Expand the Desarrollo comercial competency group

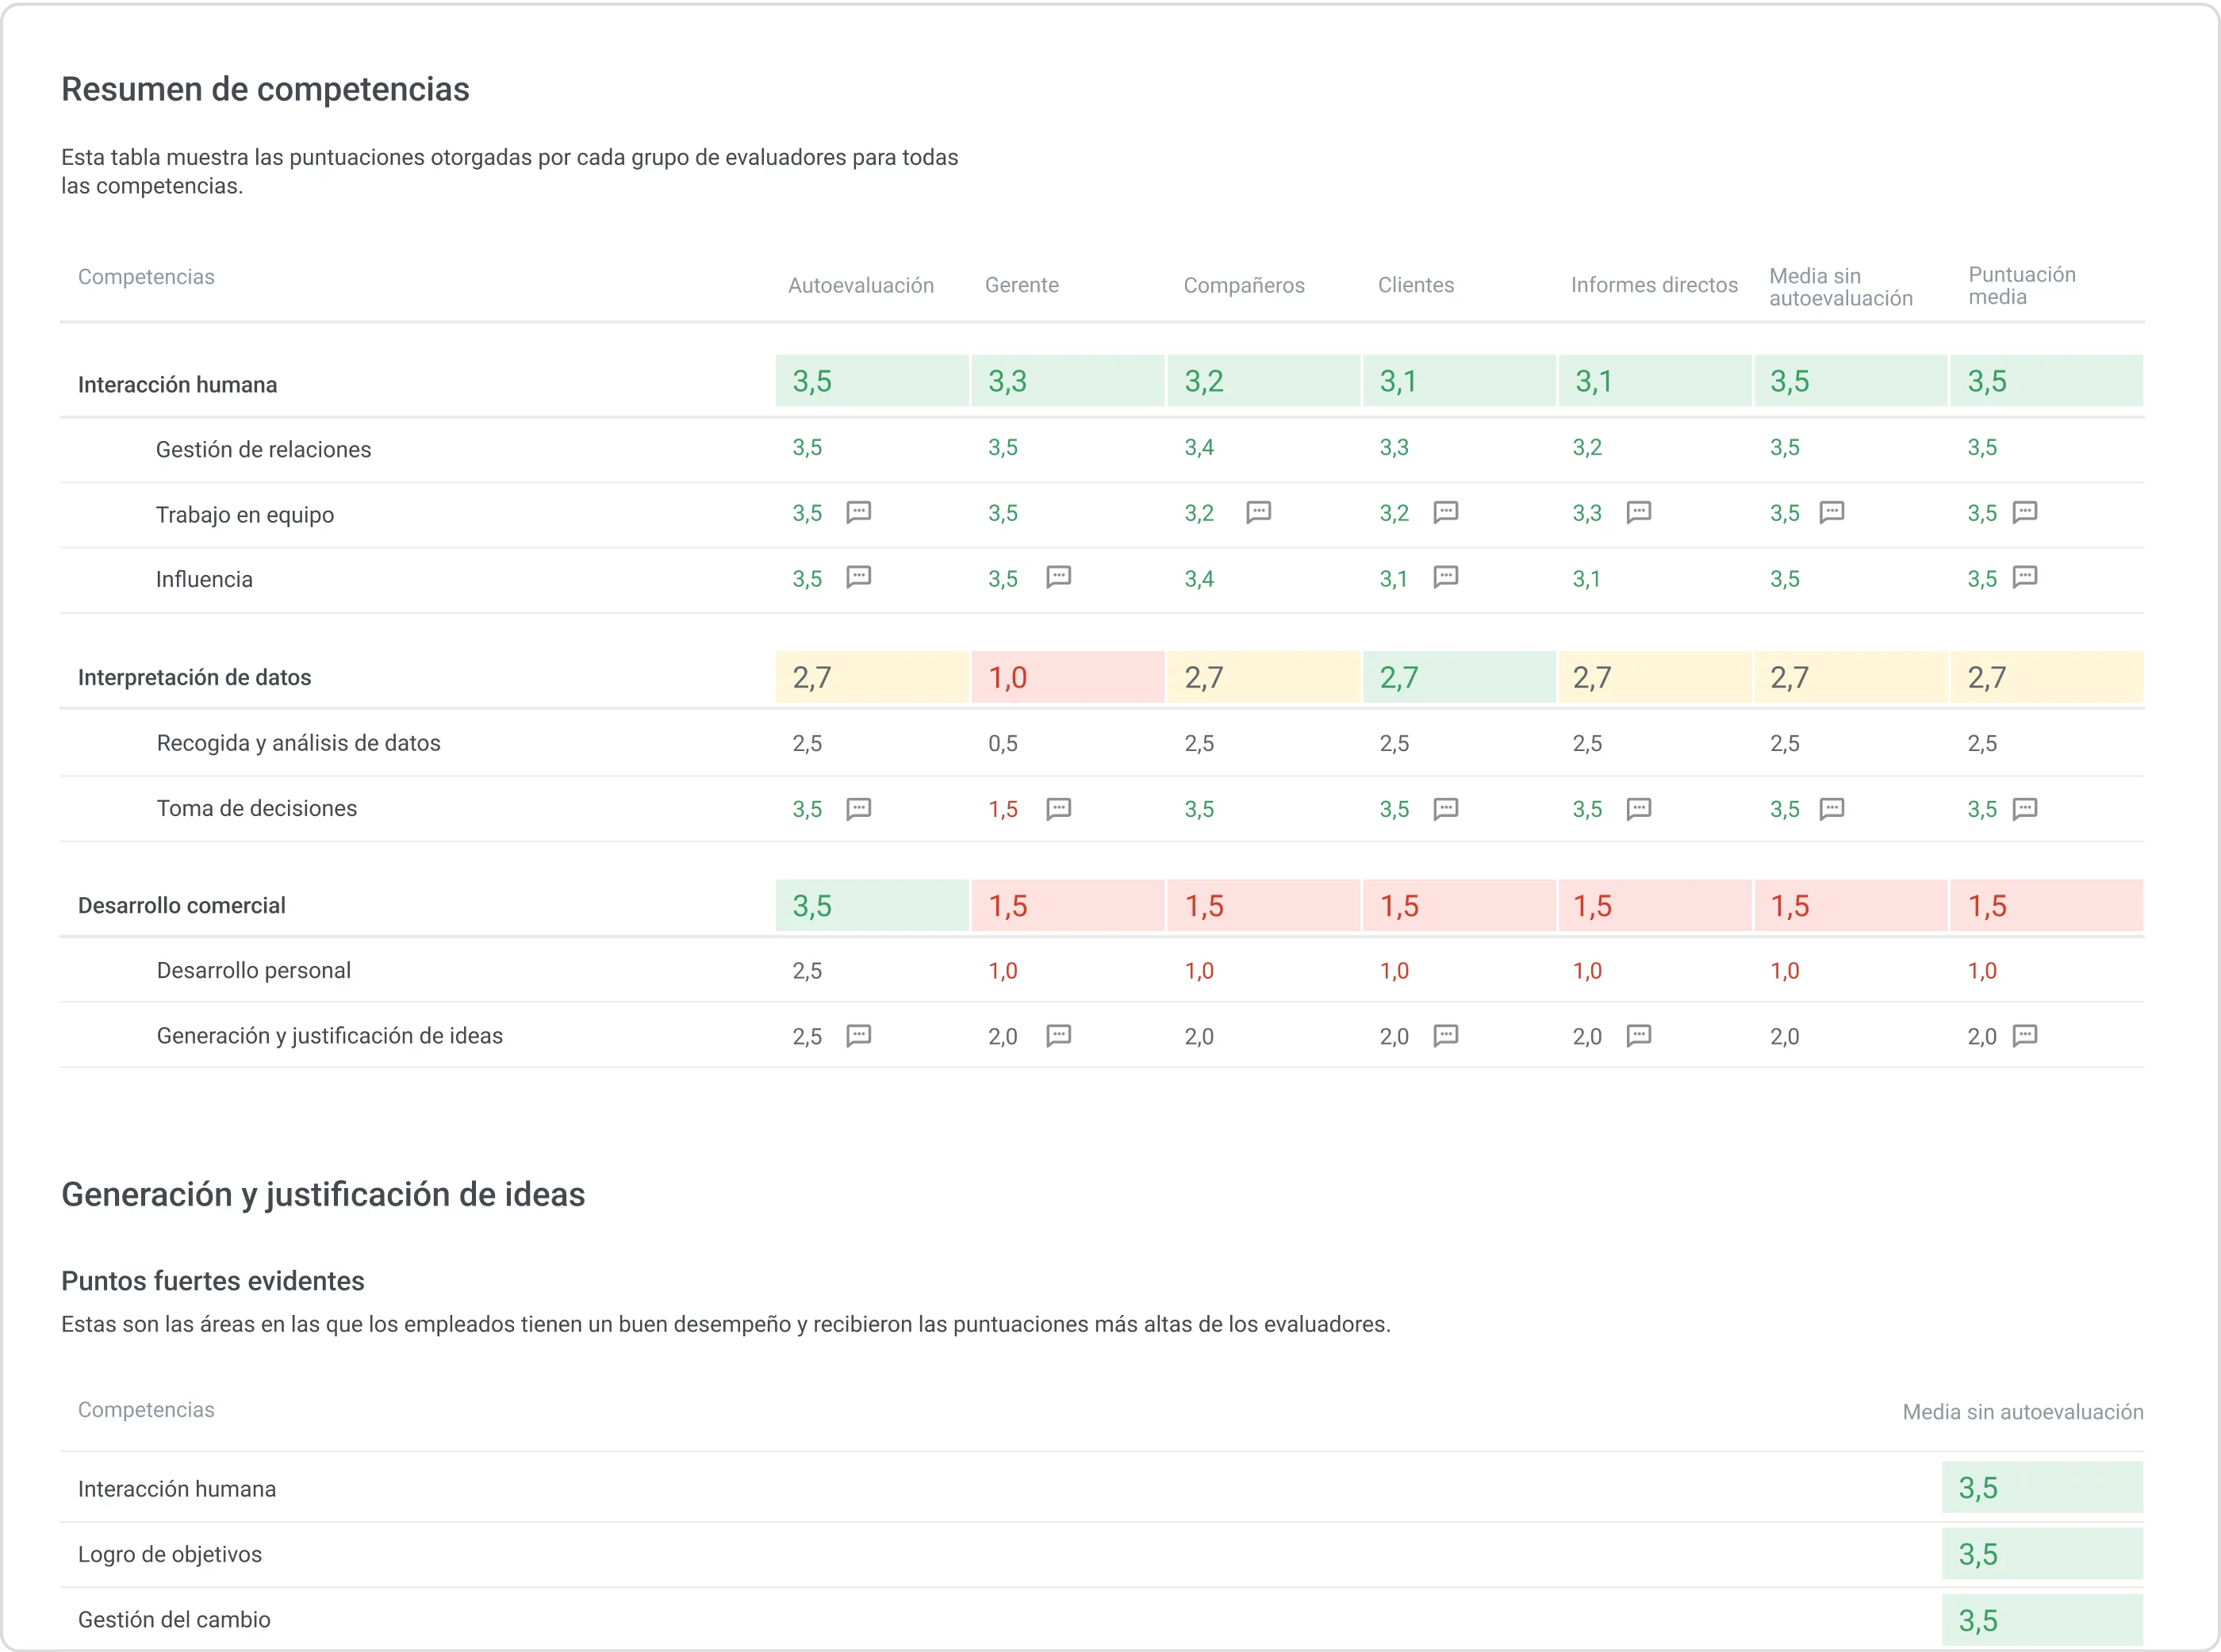pyautogui.click(x=183, y=905)
